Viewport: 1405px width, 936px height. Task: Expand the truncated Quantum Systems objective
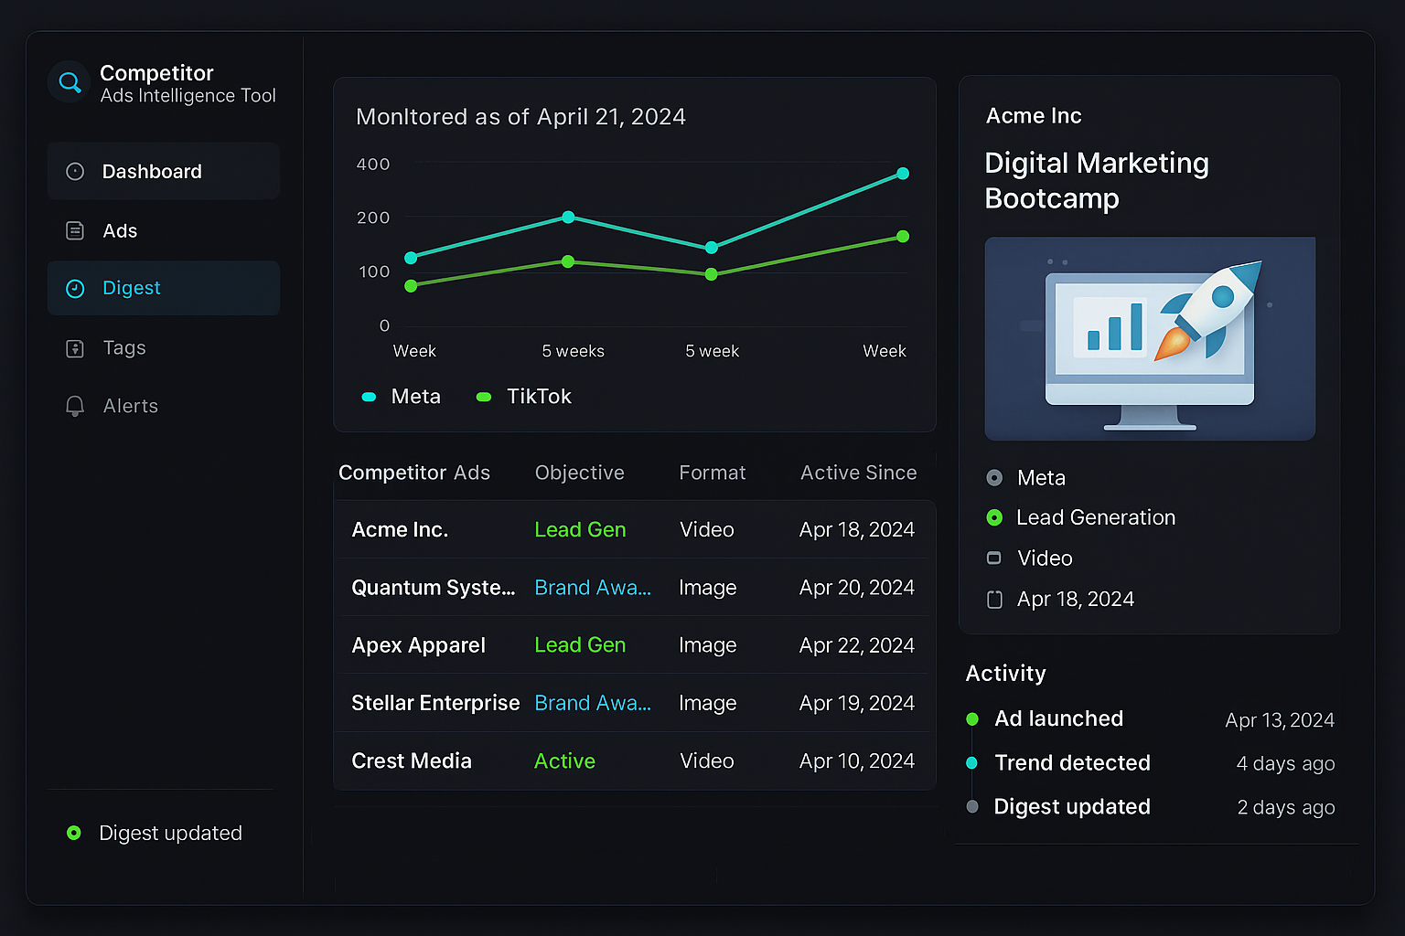point(593,588)
